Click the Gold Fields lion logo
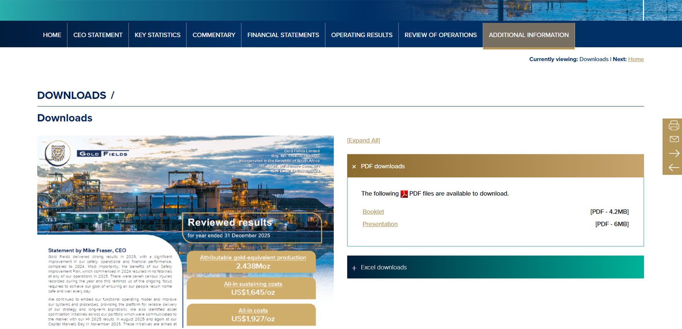This screenshot has width=682, height=329. [x=57, y=153]
